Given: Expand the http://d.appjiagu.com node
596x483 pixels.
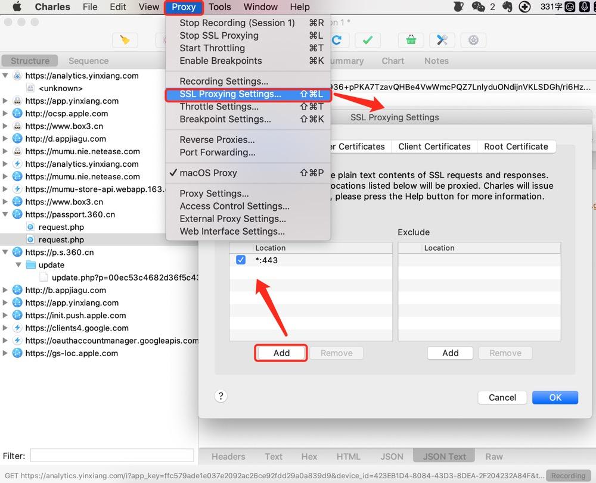Looking at the screenshot, I should pos(5,139).
